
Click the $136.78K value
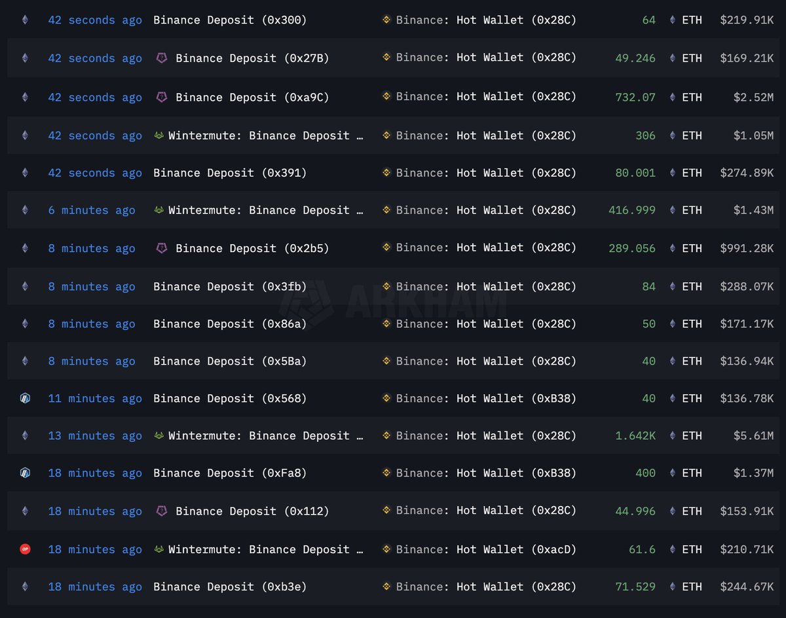[x=747, y=398]
